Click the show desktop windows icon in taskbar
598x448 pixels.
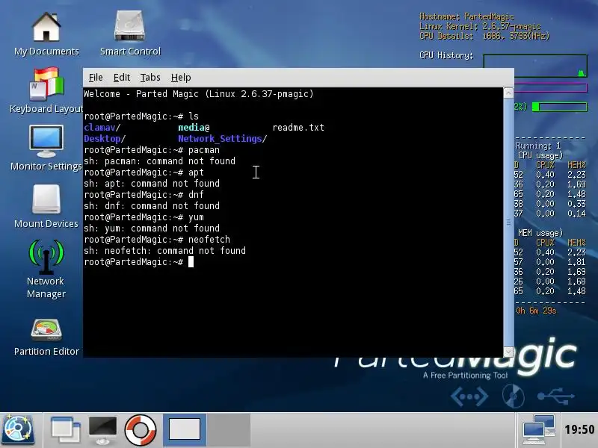(65, 431)
